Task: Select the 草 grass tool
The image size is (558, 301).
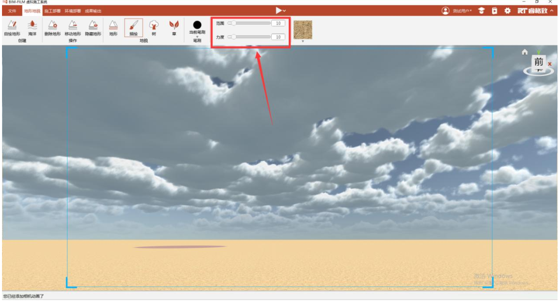Action: point(174,28)
